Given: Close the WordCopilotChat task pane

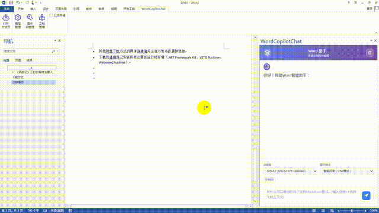Looking at the screenshot, I should click(375, 41).
